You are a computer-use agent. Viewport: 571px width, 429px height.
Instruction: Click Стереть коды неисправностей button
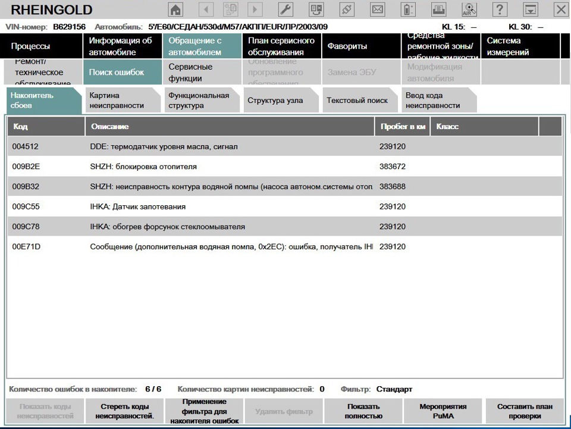tap(124, 411)
